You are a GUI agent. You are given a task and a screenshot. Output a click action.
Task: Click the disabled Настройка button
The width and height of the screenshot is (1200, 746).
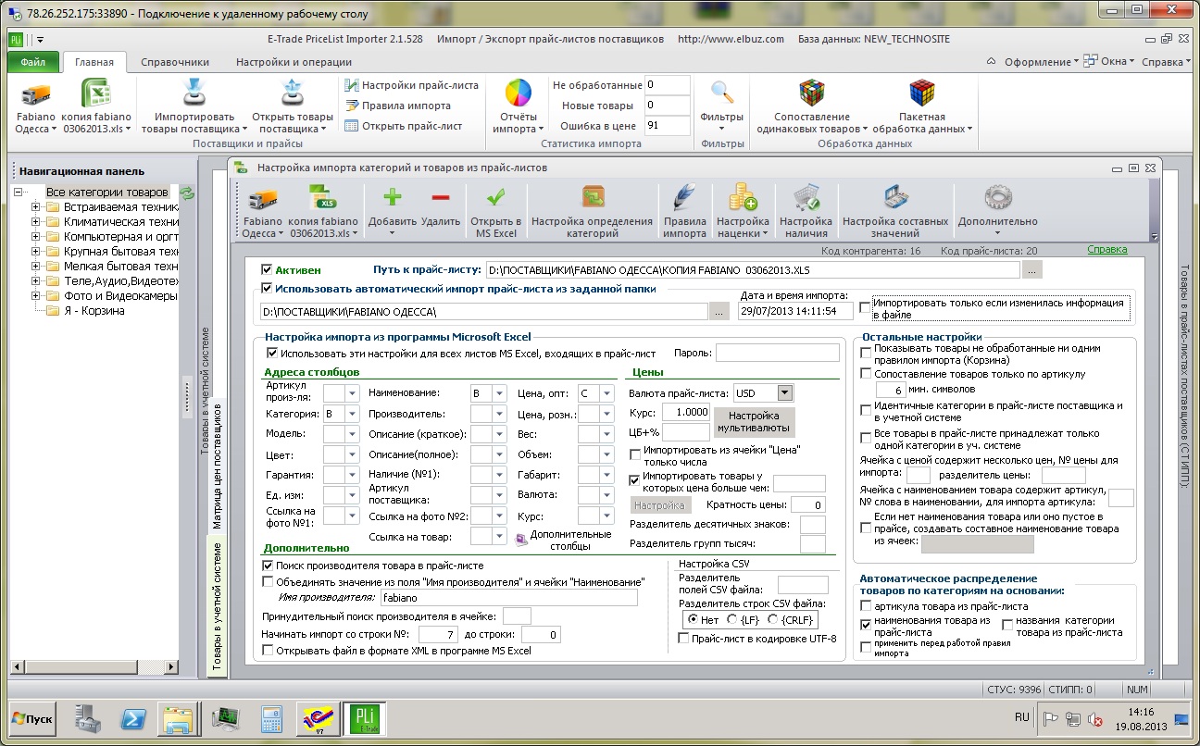(660, 504)
